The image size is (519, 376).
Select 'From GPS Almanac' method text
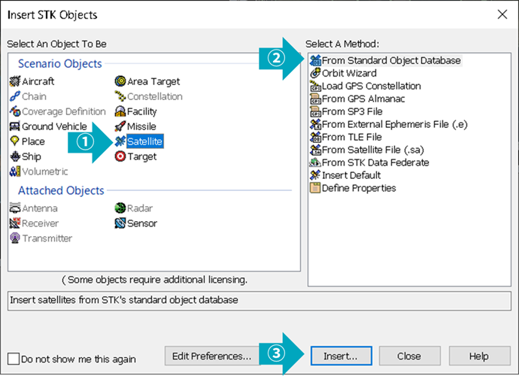(363, 99)
